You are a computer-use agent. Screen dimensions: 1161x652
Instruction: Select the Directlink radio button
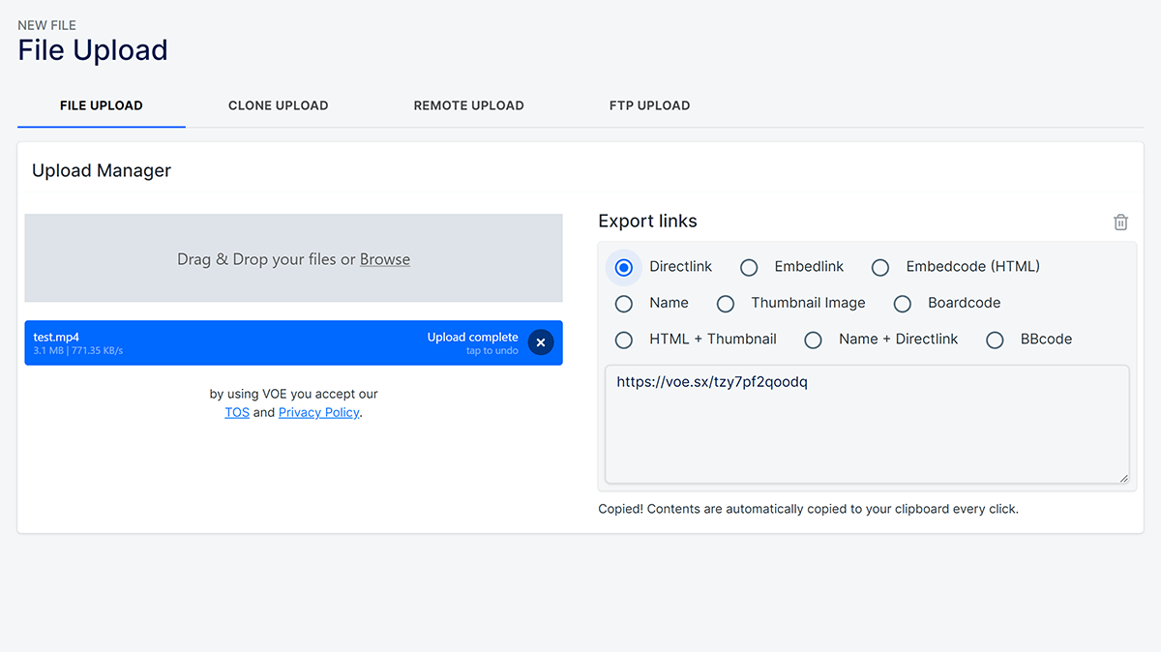(624, 267)
